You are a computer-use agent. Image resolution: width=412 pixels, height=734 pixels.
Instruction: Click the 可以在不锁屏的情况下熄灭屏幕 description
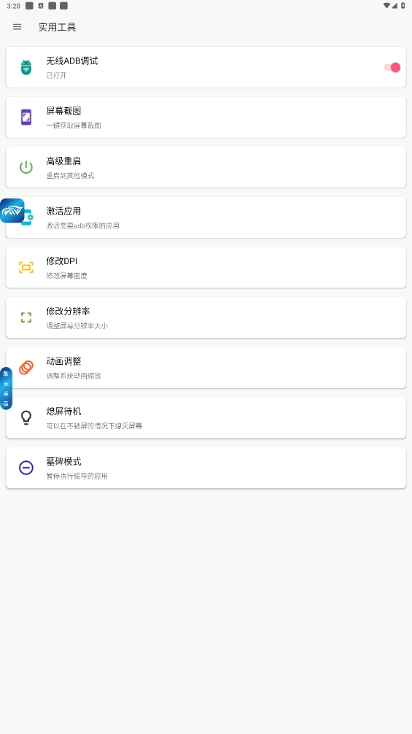[94, 426]
